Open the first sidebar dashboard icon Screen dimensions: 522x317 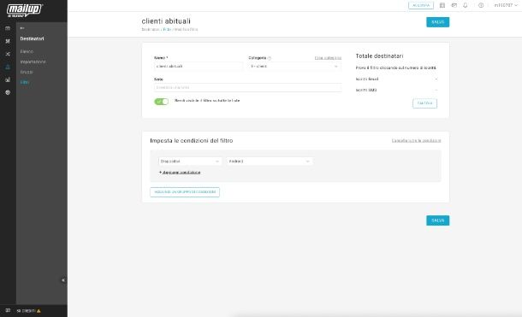click(x=8, y=28)
